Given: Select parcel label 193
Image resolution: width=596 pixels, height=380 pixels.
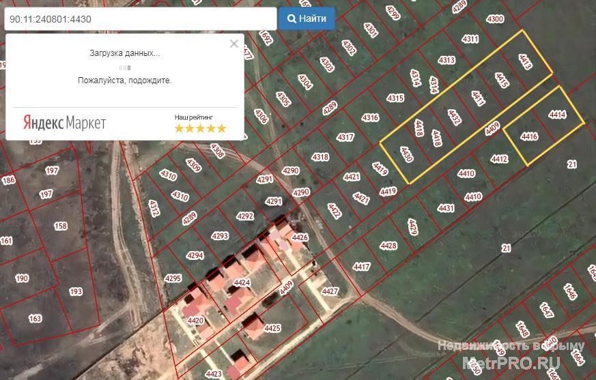Looking at the screenshot, I should tap(76, 291).
